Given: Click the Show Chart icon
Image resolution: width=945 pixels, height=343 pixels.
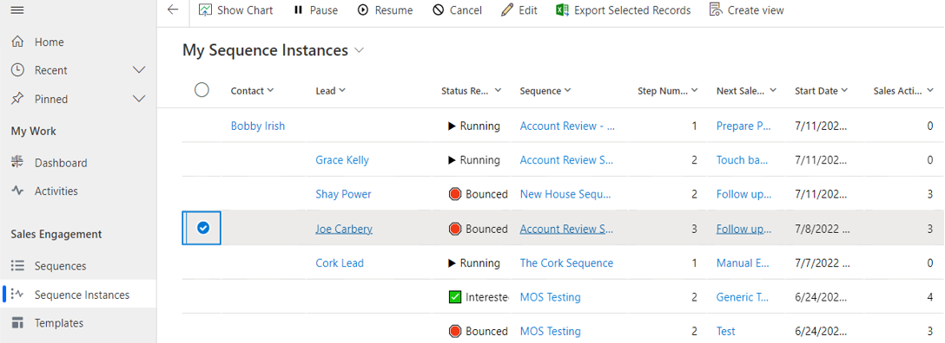Looking at the screenshot, I should [206, 10].
